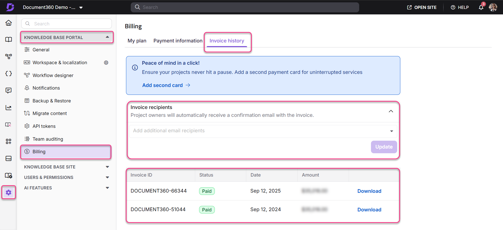Expand the Knowledge Base Site section
Screen dimensions: 503x230
[x=107, y=167]
